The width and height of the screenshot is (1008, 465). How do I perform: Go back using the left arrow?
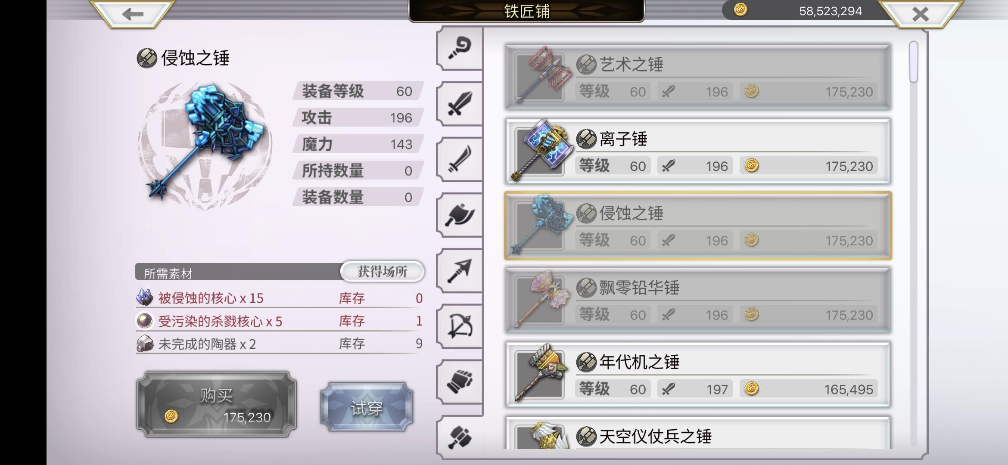[x=132, y=14]
